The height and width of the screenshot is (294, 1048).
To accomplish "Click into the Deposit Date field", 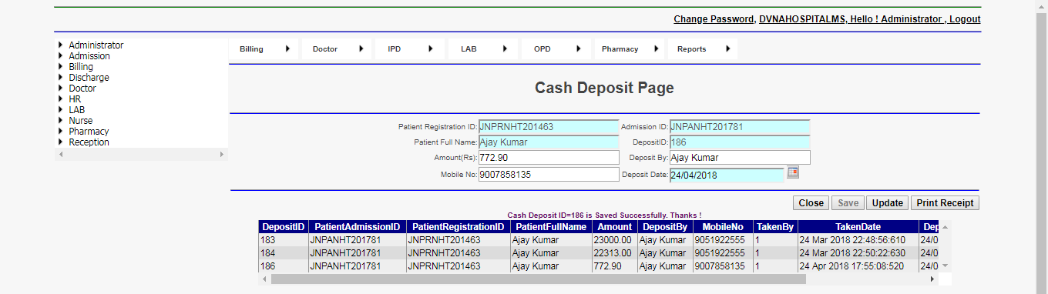I will pyautogui.click(x=727, y=175).
